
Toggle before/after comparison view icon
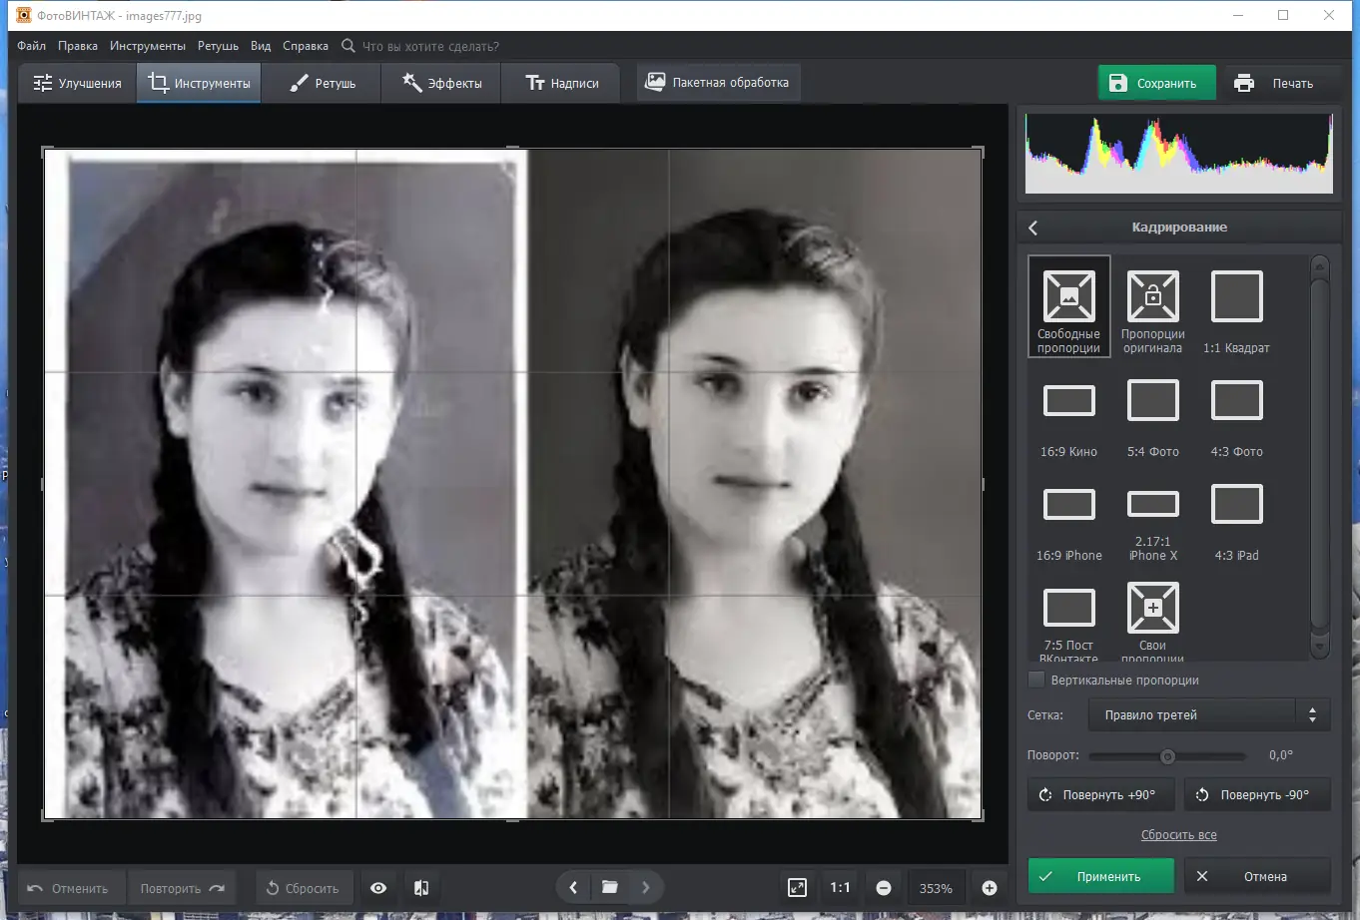tap(421, 888)
